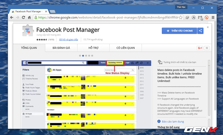Image resolution: width=223 pixels, height=135 pixels.
Task: Click the Facebook Post Manager puzzle icon
Action: tap(28, 30)
